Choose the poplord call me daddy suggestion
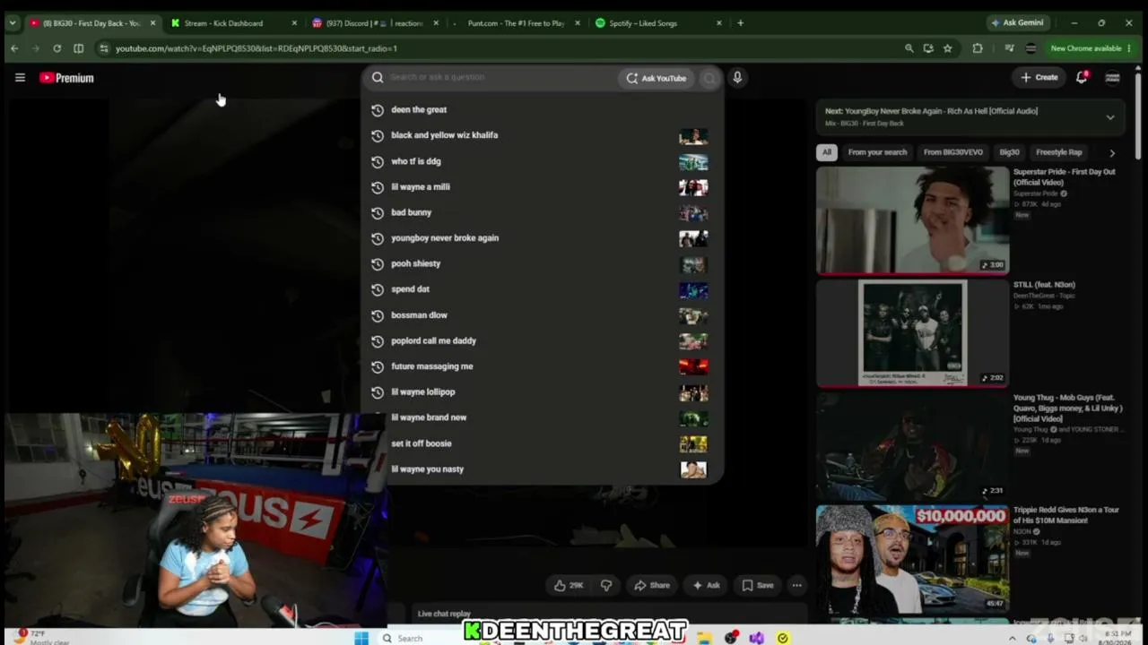1148x645 pixels. click(542, 341)
